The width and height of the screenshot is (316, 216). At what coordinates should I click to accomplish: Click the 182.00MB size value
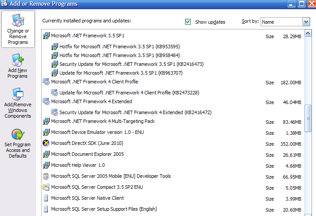click(x=291, y=83)
